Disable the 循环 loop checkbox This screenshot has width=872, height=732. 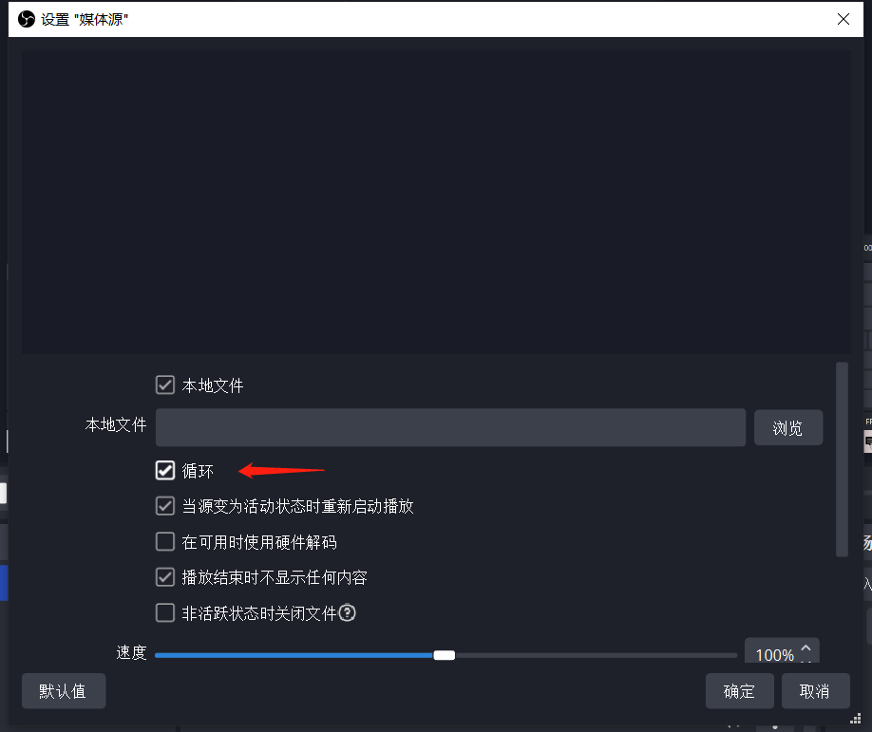[x=164, y=470]
